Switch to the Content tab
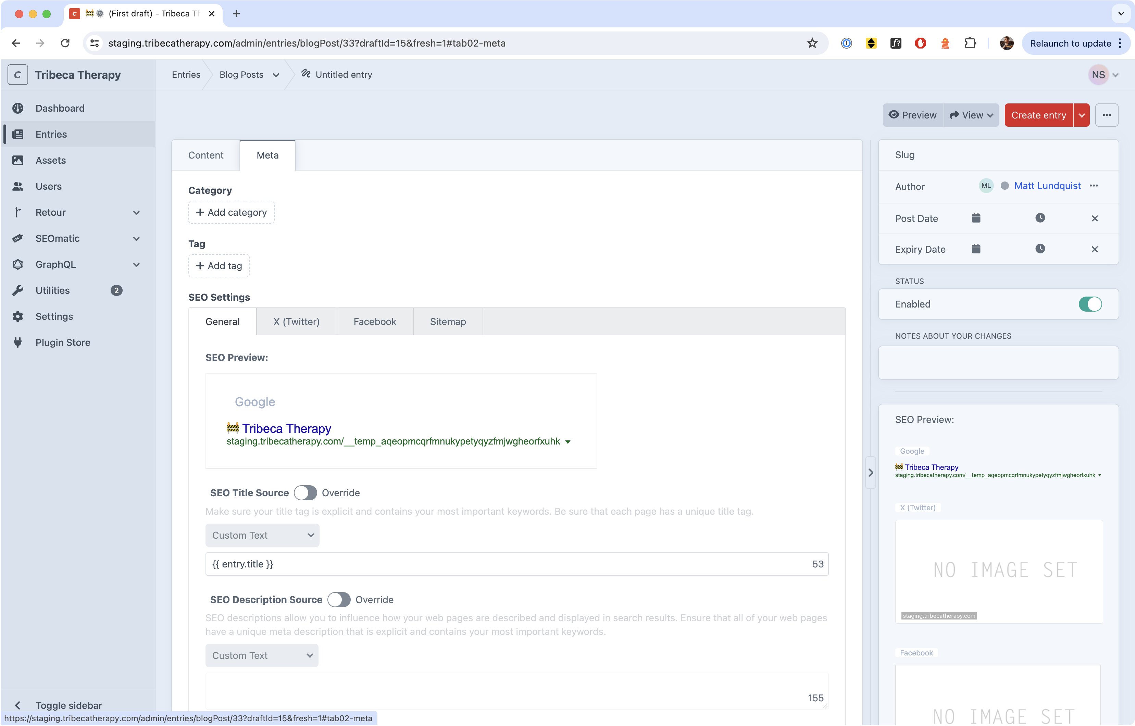1135x726 pixels. (206, 155)
